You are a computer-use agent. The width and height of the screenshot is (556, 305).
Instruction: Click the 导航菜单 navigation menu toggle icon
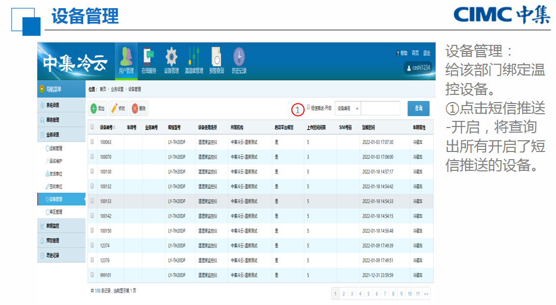42,89
